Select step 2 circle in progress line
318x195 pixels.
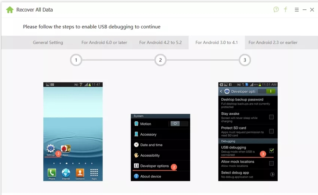[x=160, y=60]
